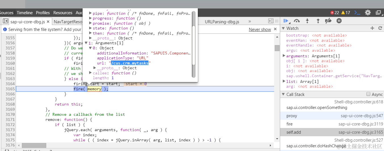Expand the list Array watch entry
384x151 pixels.
point(284,81)
